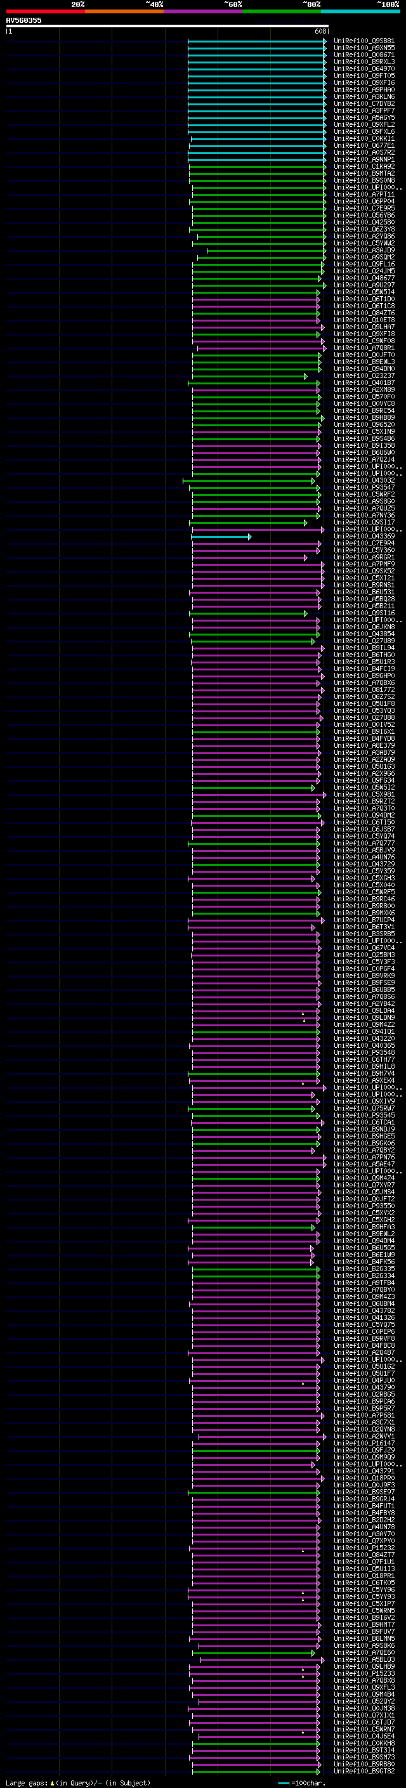
Task: Select the UniRef100_Q6PP04 entry
Action: pyautogui.click(x=363, y=202)
